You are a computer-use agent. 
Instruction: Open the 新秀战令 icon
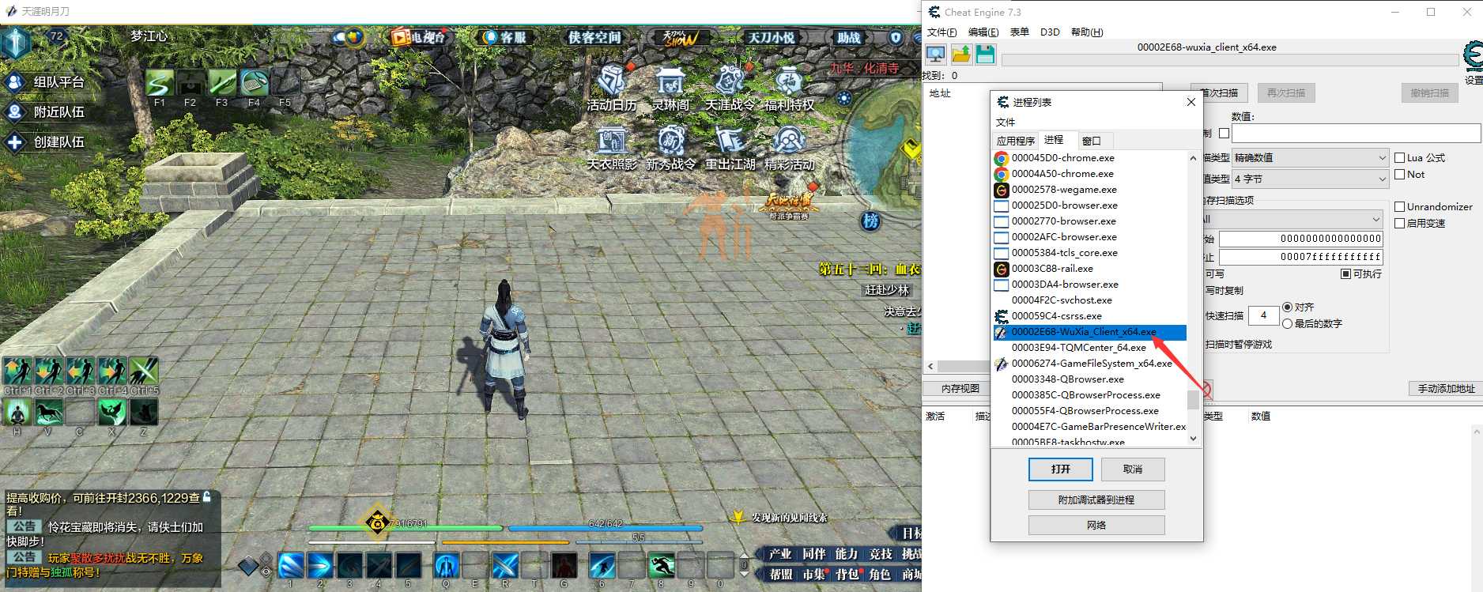pos(670,141)
